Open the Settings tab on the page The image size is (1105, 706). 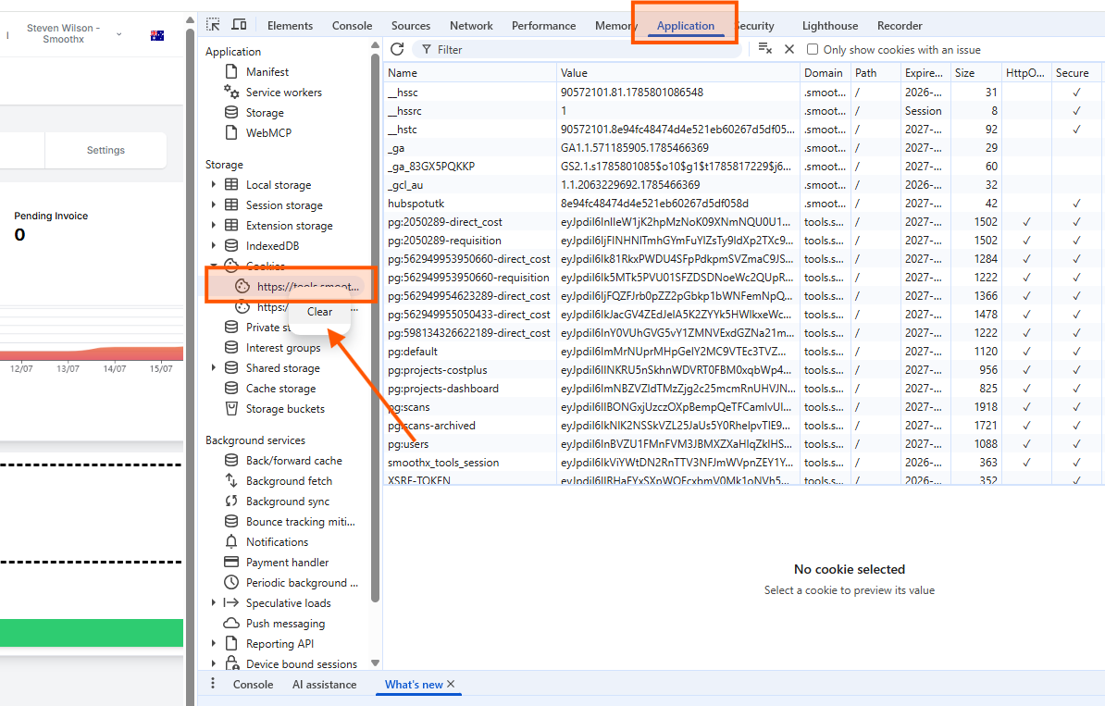[x=106, y=150]
